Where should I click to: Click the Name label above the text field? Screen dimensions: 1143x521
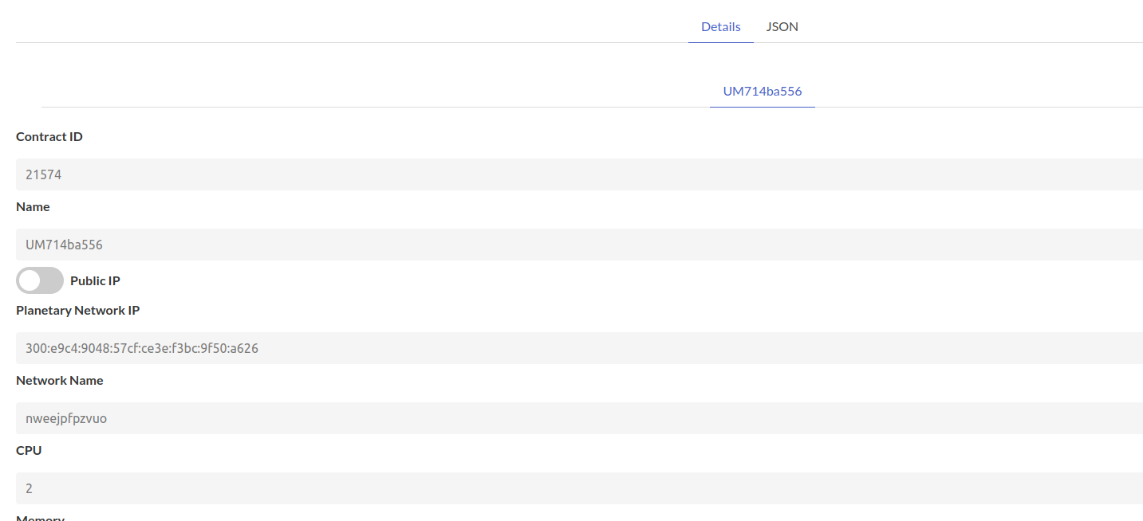pos(33,206)
